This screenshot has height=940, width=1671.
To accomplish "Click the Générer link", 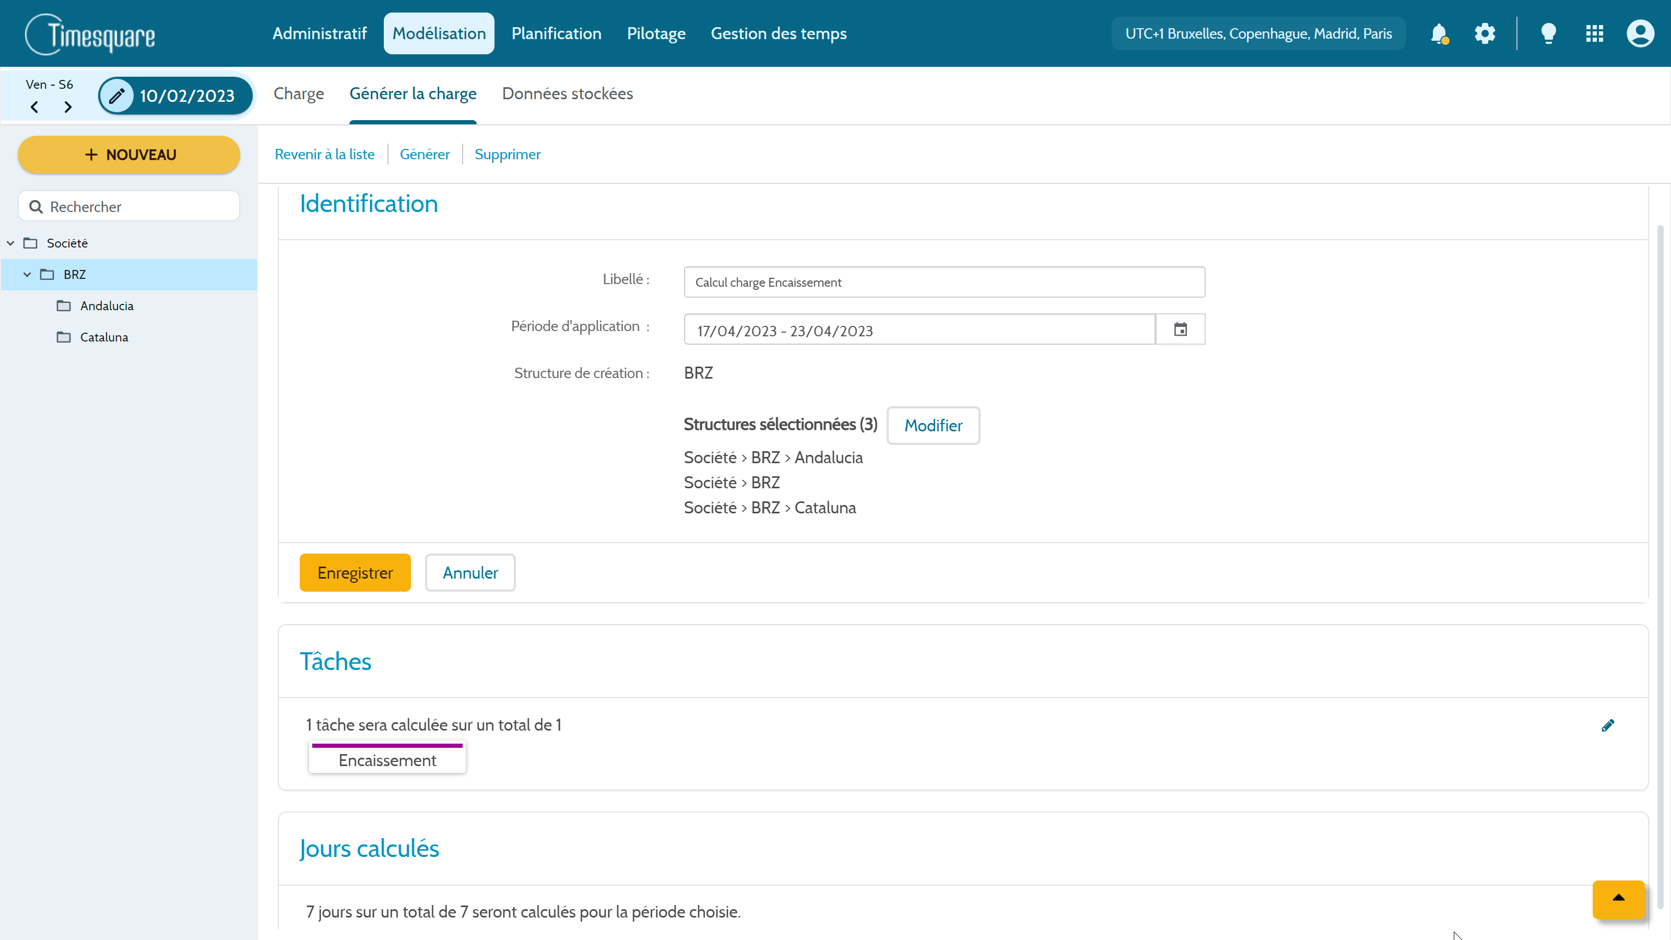I will (425, 155).
